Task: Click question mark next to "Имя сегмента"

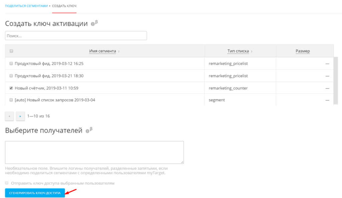Action: pos(119,52)
